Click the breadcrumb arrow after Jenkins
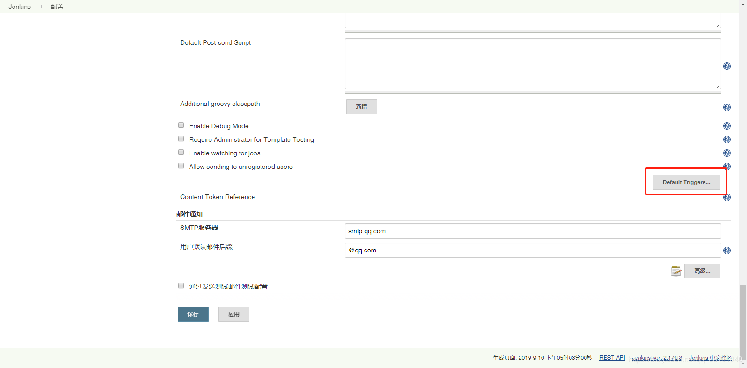The width and height of the screenshot is (747, 368). [42, 7]
